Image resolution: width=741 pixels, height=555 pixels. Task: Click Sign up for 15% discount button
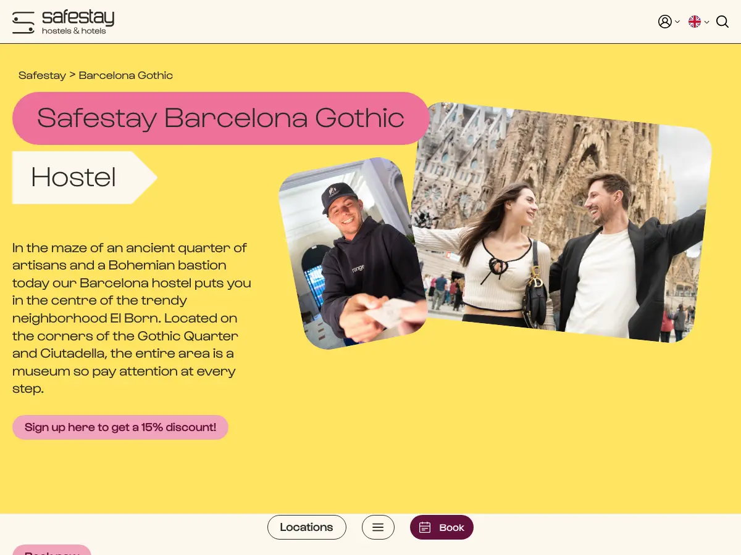pyautogui.click(x=120, y=427)
